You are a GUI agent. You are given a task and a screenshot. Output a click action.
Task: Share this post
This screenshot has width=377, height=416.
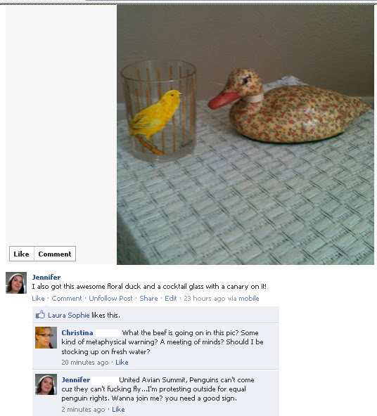click(148, 299)
